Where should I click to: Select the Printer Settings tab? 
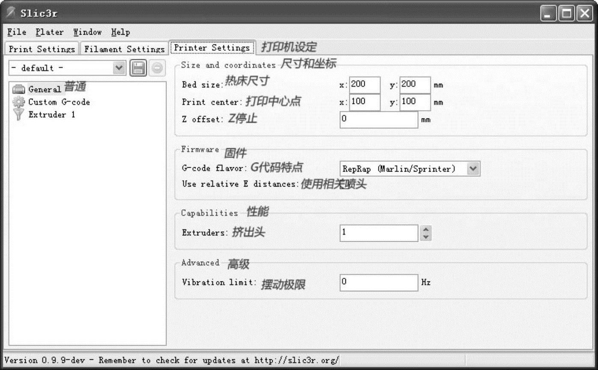tap(212, 47)
